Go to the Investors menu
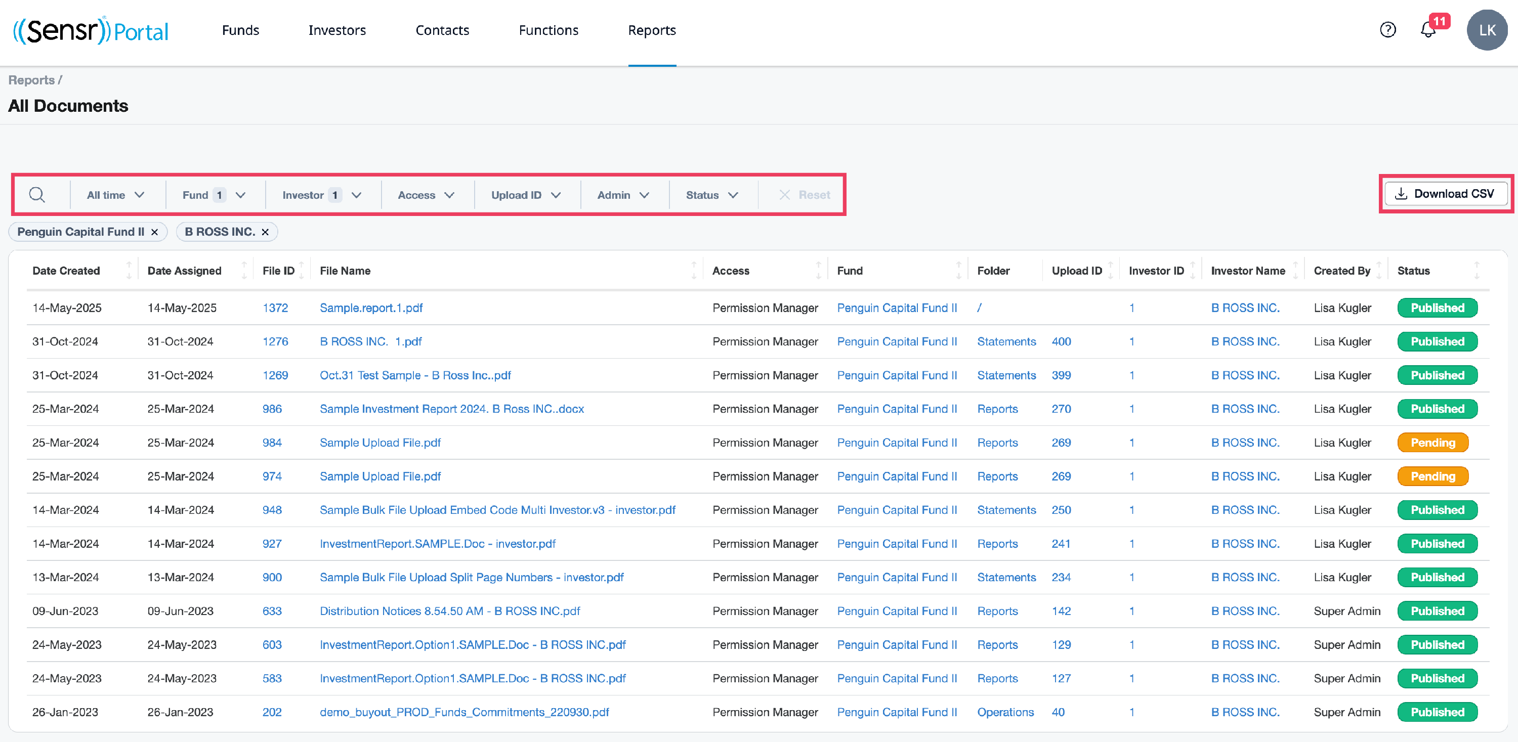The width and height of the screenshot is (1518, 742). [337, 30]
